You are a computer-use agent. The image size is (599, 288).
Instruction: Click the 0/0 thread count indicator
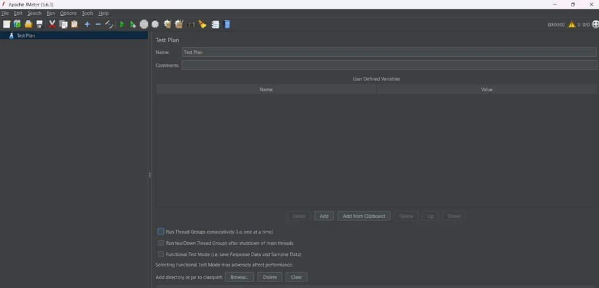(x=586, y=25)
